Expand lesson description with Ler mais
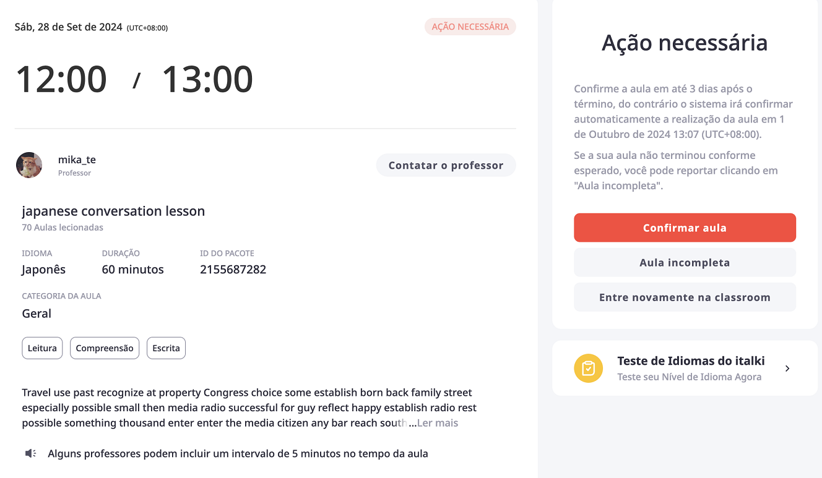The height and width of the screenshot is (478, 822). [438, 423]
